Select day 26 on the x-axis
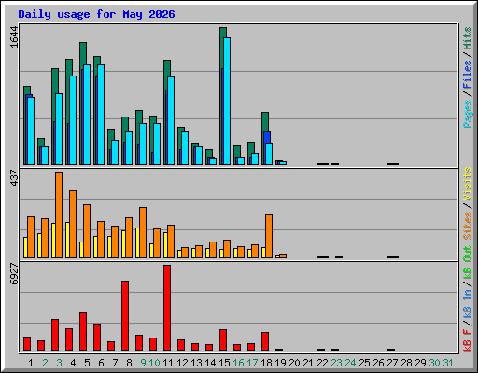Screen dimensions: 478x373 378,363
